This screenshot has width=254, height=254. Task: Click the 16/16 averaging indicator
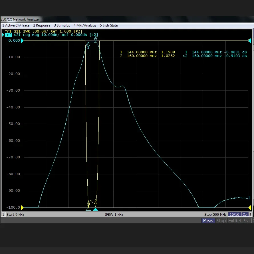point(234,214)
